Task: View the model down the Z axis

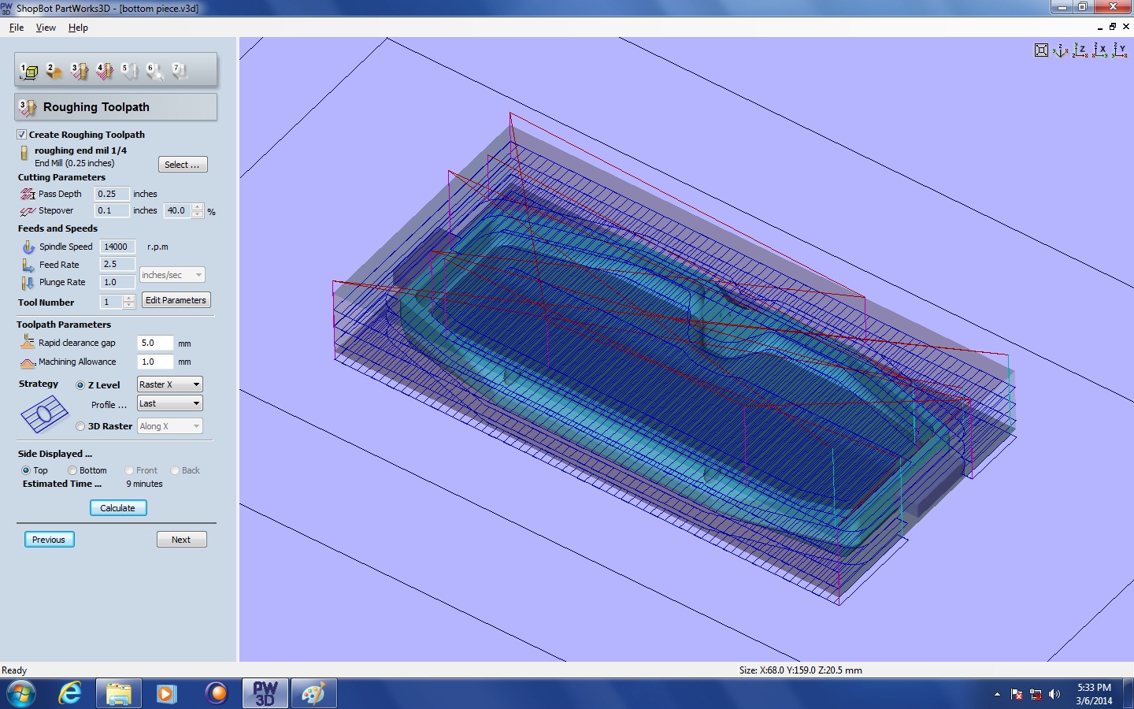Action: coord(1080,50)
